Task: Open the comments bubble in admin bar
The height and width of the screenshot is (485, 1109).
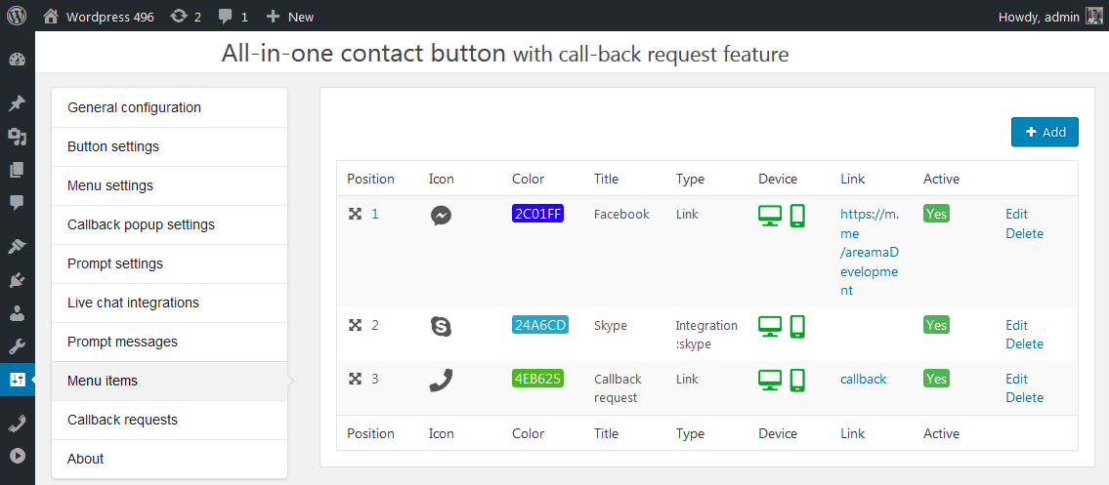Action: click(x=226, y=17)
